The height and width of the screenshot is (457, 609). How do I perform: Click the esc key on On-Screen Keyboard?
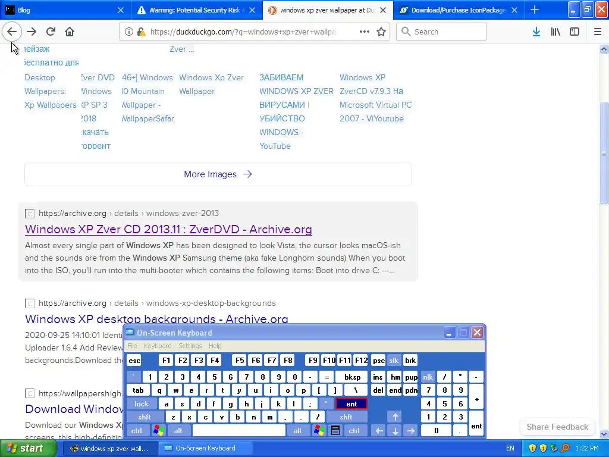click(x=134, y=360)
